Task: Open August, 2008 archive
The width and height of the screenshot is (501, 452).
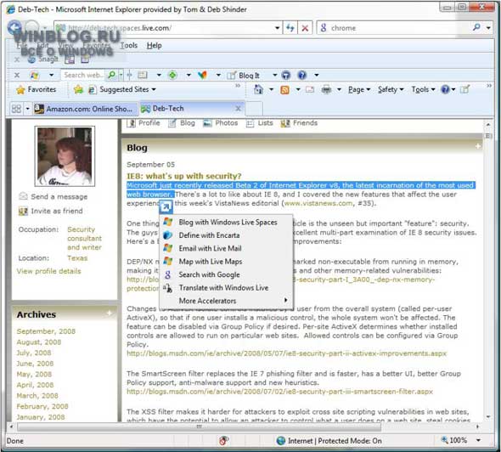Action: click(39, 342)
